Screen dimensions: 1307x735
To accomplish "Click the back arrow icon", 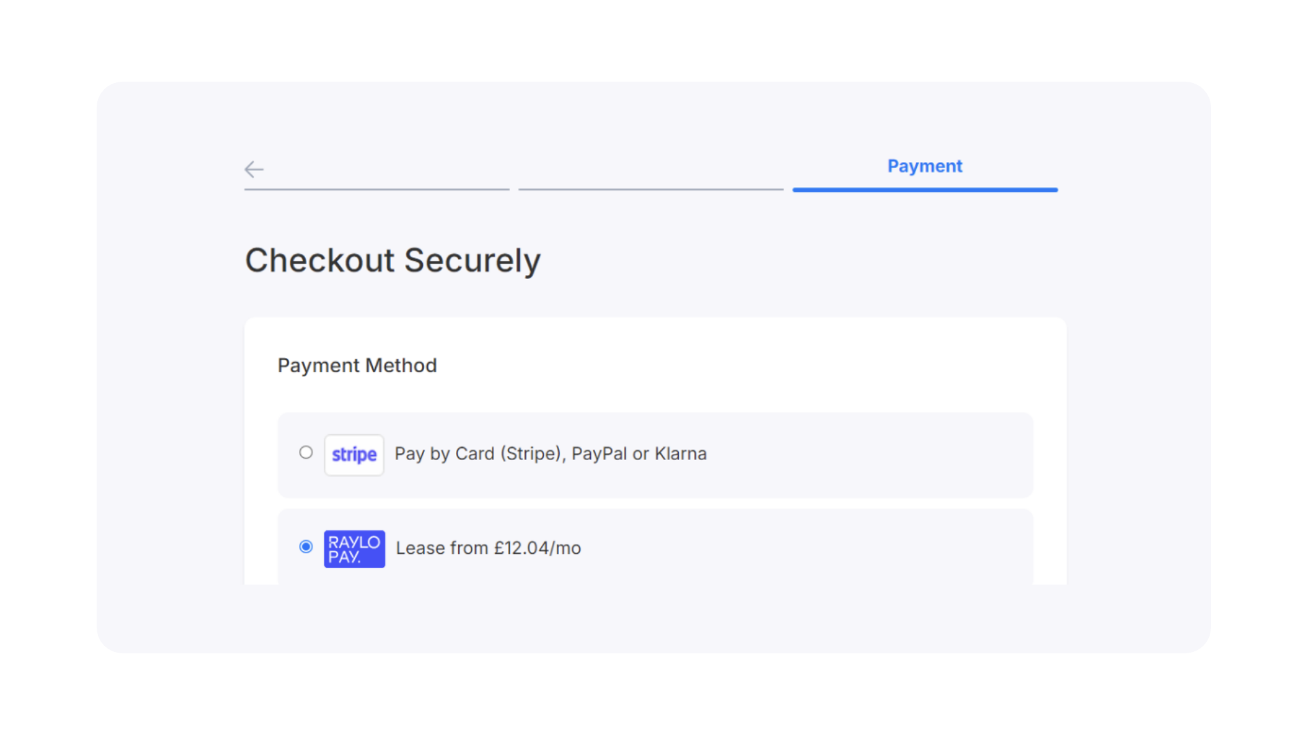I will (254, 169).
